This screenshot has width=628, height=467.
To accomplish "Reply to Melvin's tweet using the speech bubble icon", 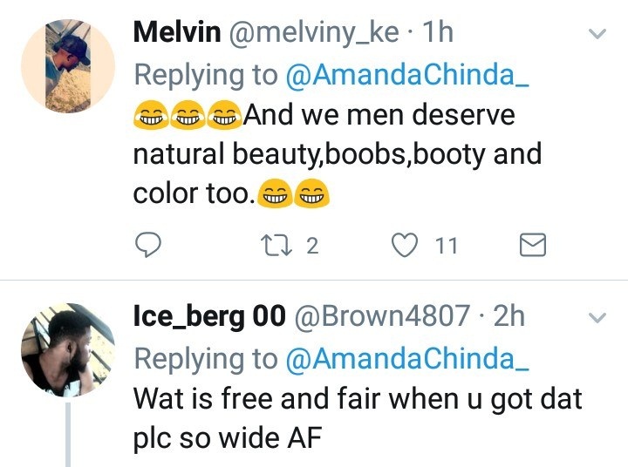I will [150, 246].
